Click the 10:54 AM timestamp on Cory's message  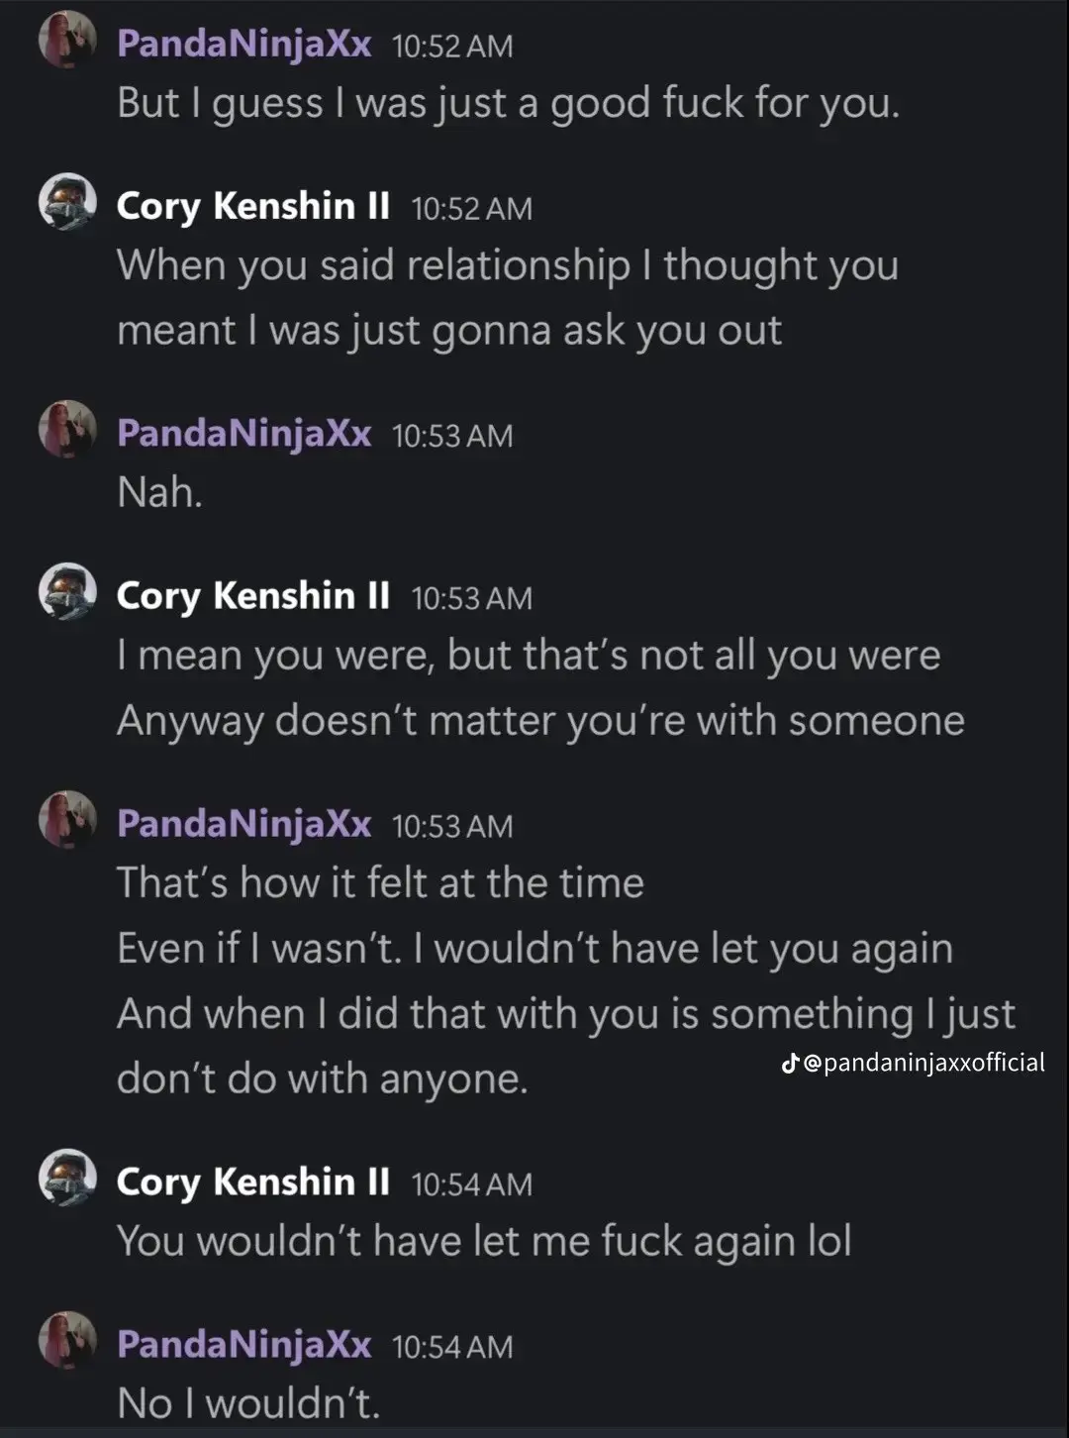point(471,1184)
